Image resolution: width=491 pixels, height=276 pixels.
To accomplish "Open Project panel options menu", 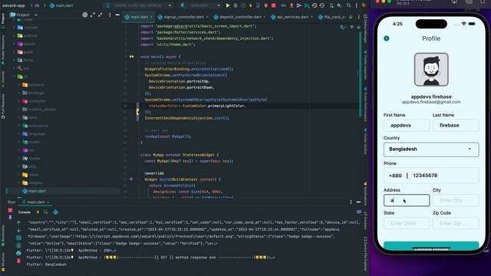I will coord(110,15).
